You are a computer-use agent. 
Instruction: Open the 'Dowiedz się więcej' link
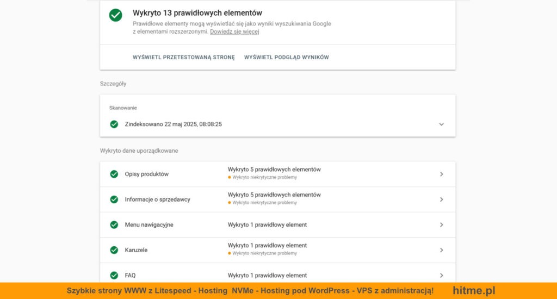click(x=234, y=32)
